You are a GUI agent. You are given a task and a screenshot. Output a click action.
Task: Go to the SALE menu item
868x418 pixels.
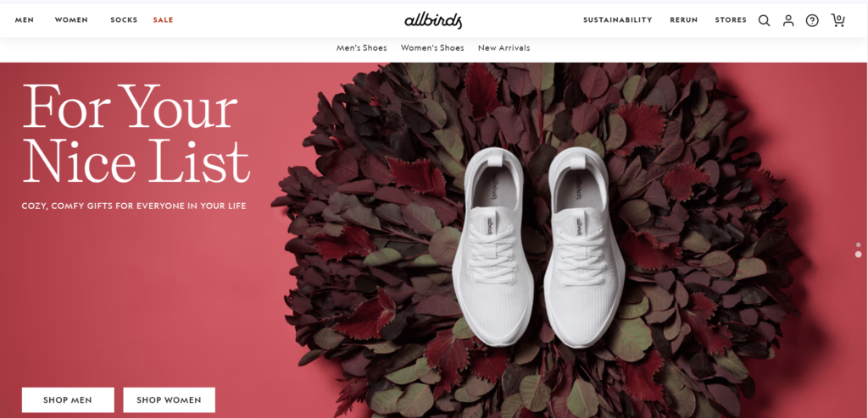point(164,20)
